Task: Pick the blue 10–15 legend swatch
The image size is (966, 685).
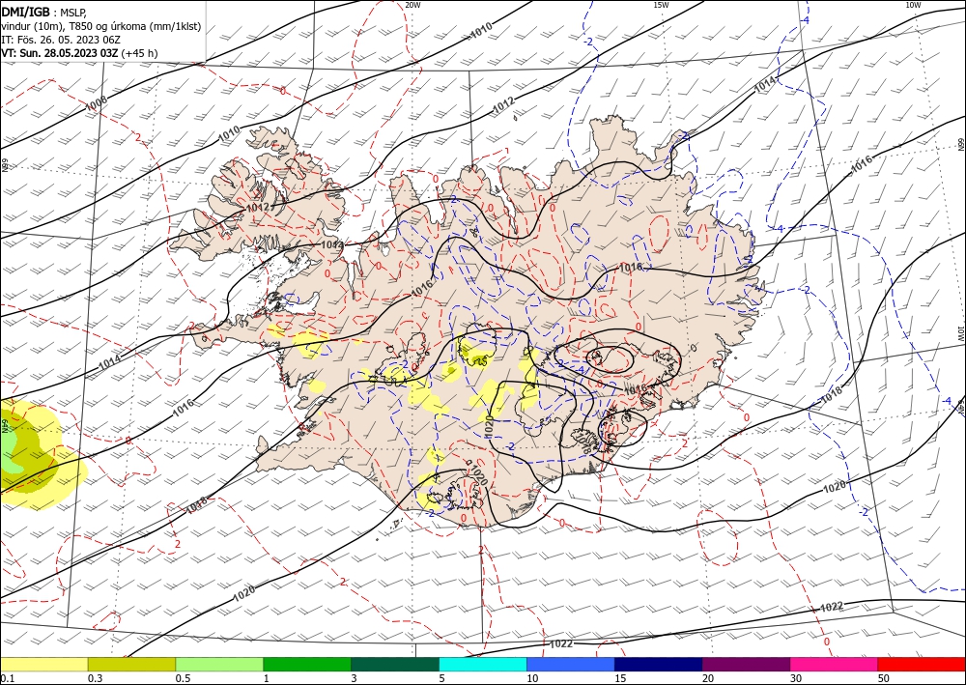Action: click(571, 664)
